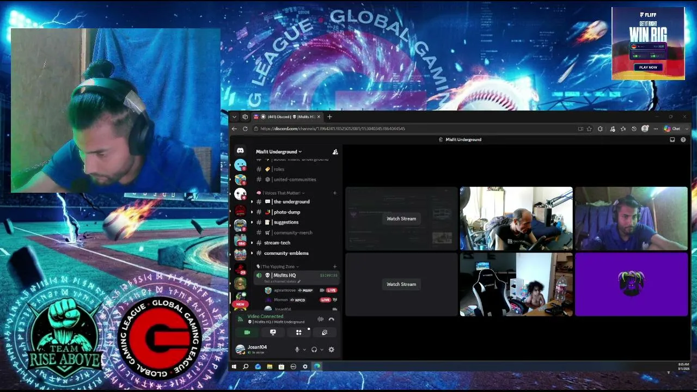Viewport: 697px width, 392px height.
Task: Click Play Now on Fliff ad
Action: [648, 68]
